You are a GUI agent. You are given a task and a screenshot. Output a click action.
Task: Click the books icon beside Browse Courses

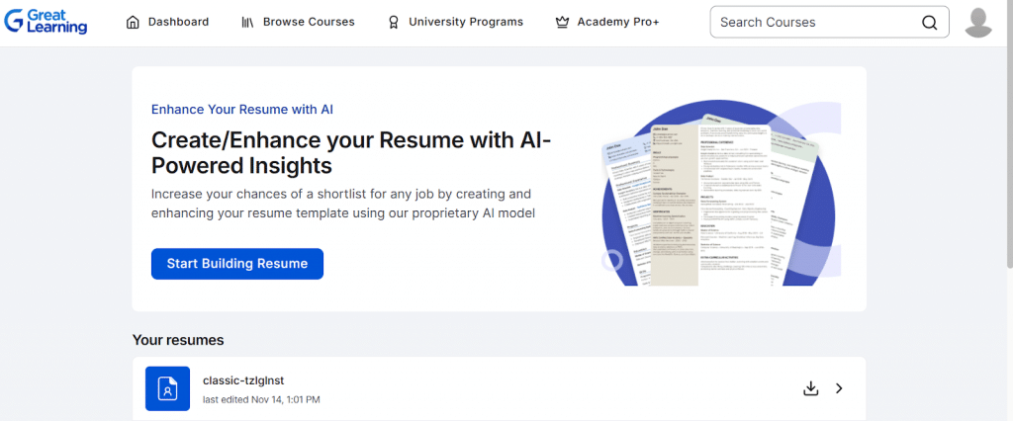click(247, 22)
